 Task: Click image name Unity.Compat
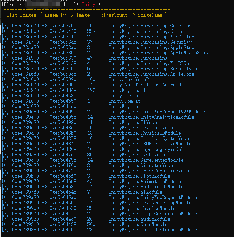(x=124, y=101)
